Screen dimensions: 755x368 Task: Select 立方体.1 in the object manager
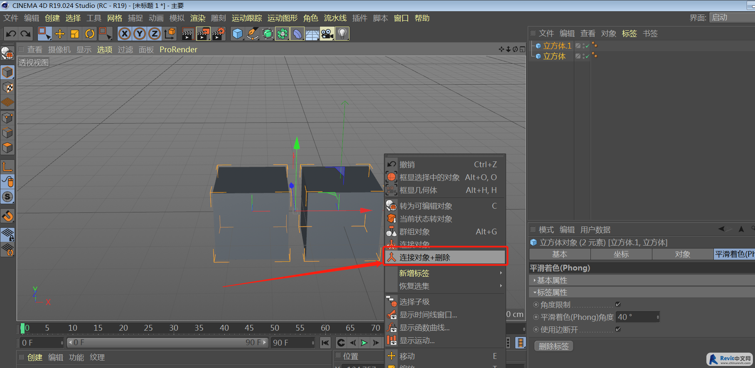[x=557, y=46]
